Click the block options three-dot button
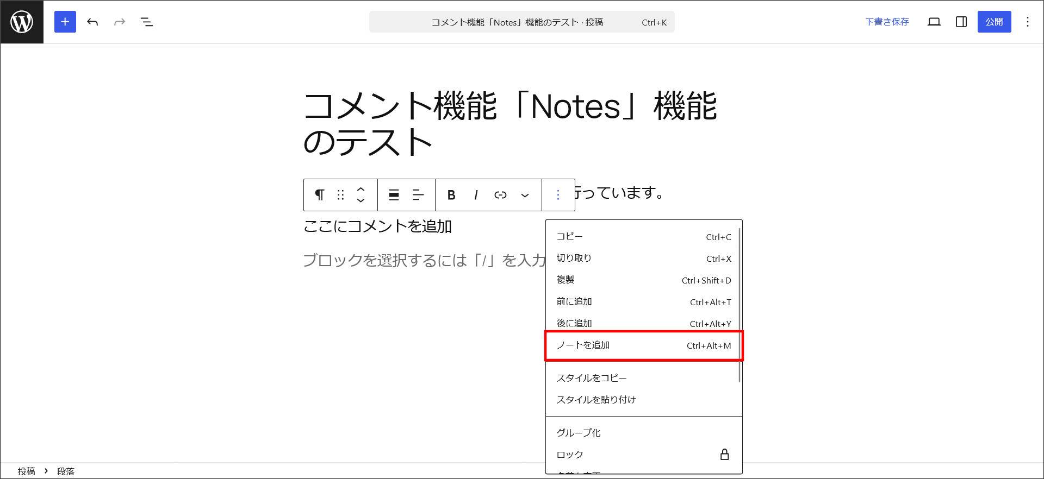This screenshot has width=1044, height=479. (x=558, y=195)
